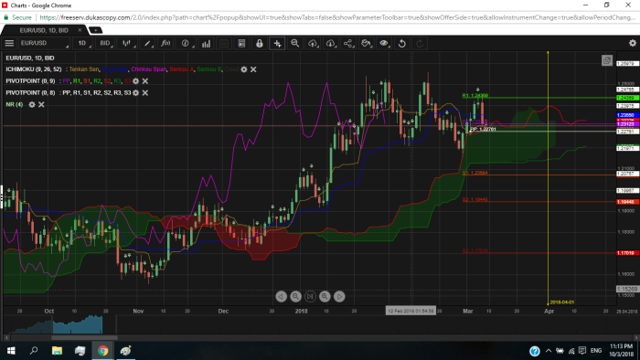The image size is (640, 360).
Task: Open the add indicator f(x) tool
Action: click(x=165, y=43)
